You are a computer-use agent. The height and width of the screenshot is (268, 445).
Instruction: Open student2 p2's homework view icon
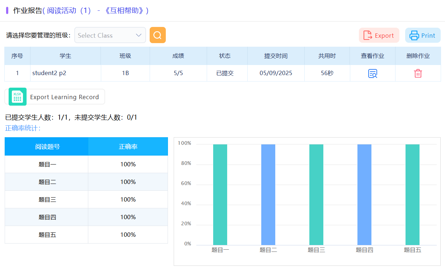(373, 73)
